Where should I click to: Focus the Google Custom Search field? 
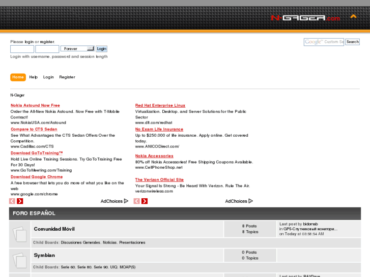click(324, 42)
